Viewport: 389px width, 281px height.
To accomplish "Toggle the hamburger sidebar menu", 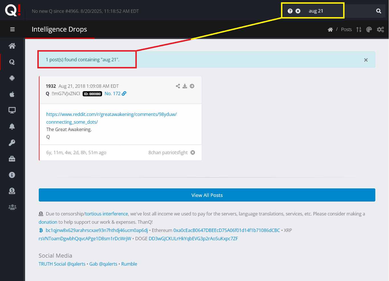I will pos(12,29).
